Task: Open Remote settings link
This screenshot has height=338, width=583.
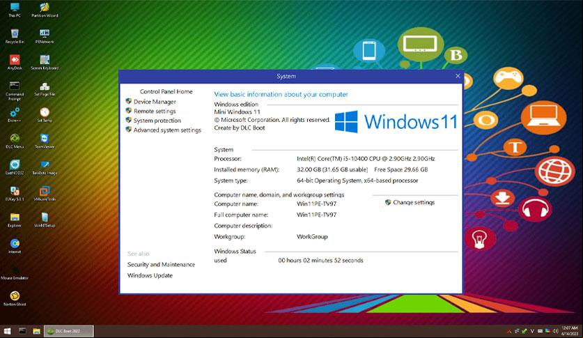Action: pos(155,112)
